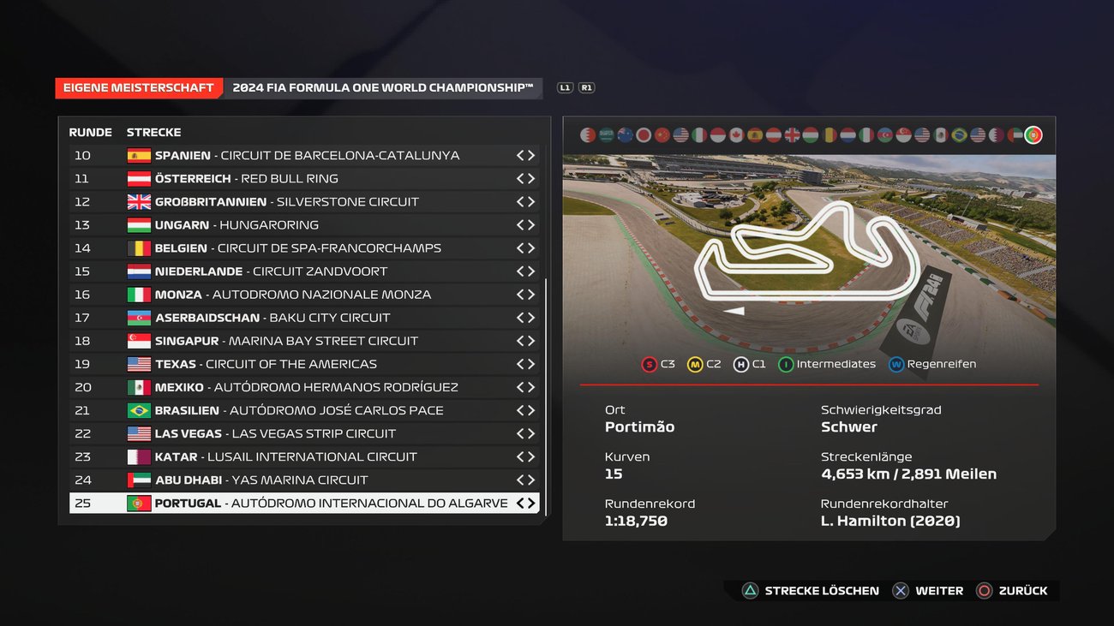The height and width of the screenshot is (626, 1114).
Task: Click Brazil flag in top flag strip
Action: click(959, 135)
